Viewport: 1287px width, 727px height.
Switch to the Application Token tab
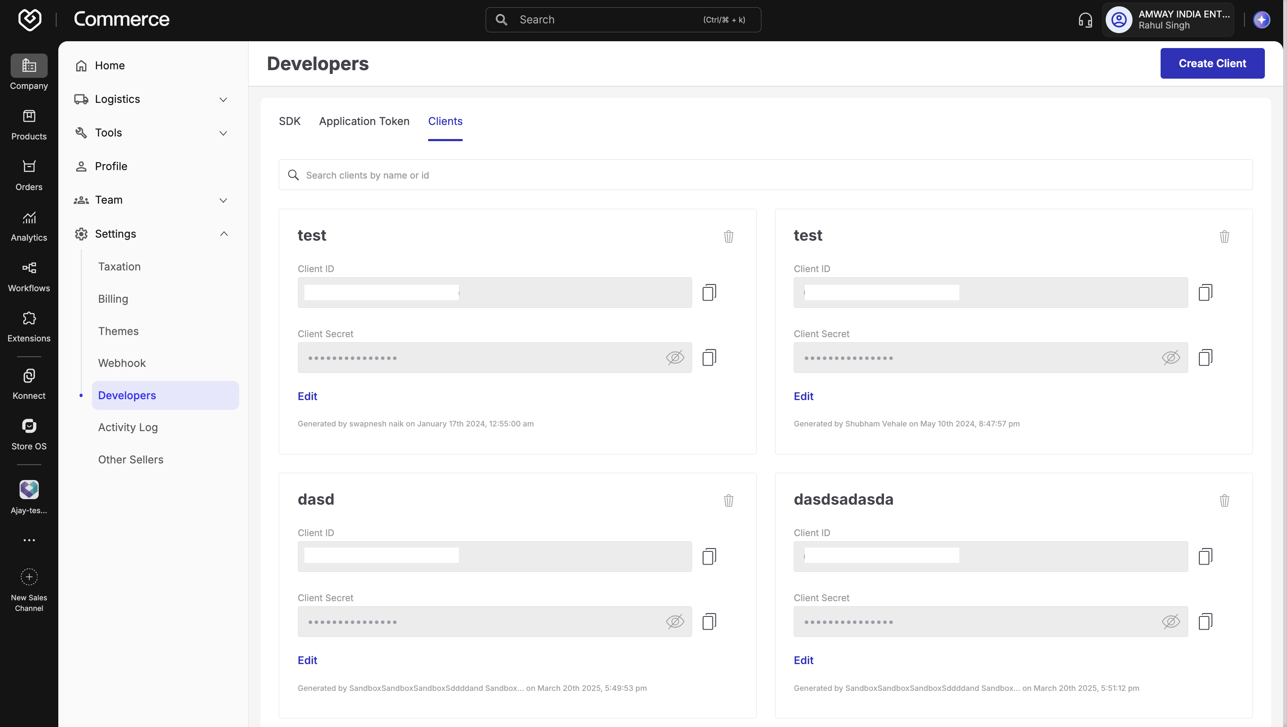click(364, 121)
